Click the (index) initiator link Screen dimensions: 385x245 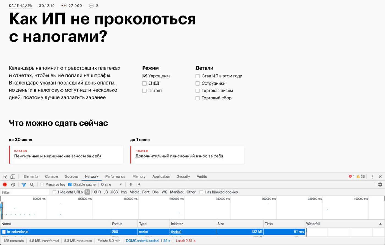(x=176, y=232)
